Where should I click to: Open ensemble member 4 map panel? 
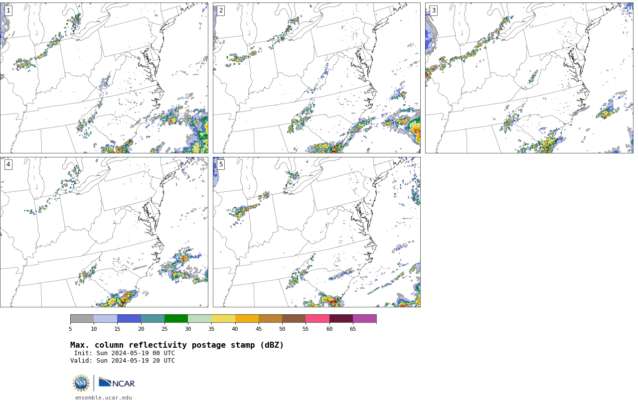click(x=104, y=232)
